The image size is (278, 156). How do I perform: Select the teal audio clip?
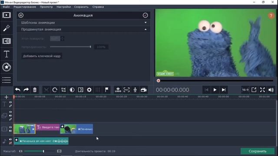pos(41,141)
